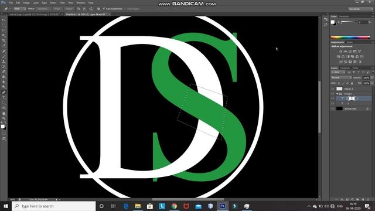Select the Eyedropper tool
The height and width of the screenshot is (211, 375).
click(4, 46)
